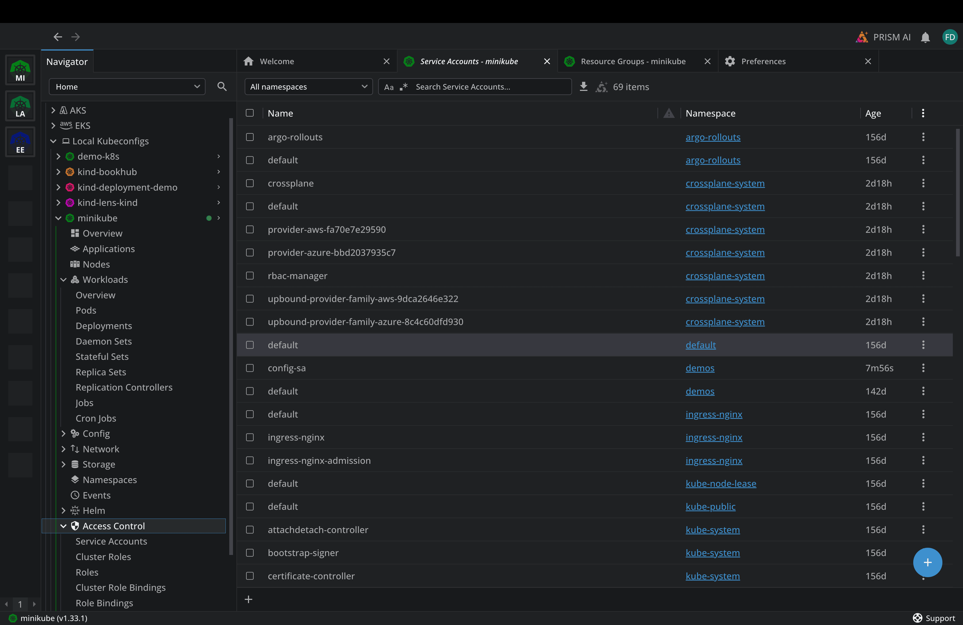Viewport: 963px width, 625px height.
Task: Open the crossplane-system namespace link
Action: (x=725, y=183)
